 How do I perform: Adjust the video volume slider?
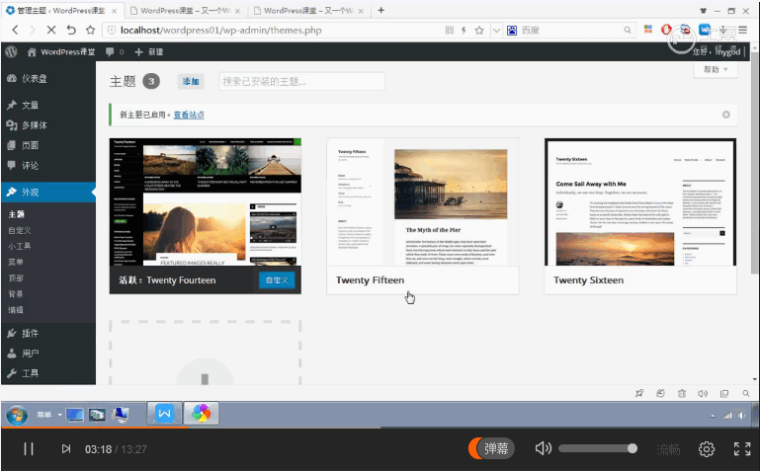[x=598, y=448]
